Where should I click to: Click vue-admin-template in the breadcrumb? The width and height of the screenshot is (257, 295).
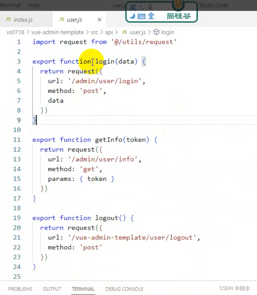click(57, 32)
